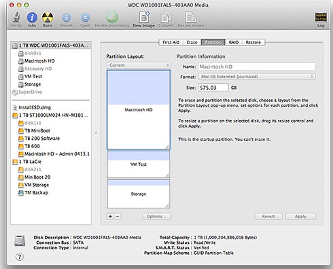The image size is (333, 269).
Task: Click resize handle of Macintosh HD partition
Action: tap(167, 147)
